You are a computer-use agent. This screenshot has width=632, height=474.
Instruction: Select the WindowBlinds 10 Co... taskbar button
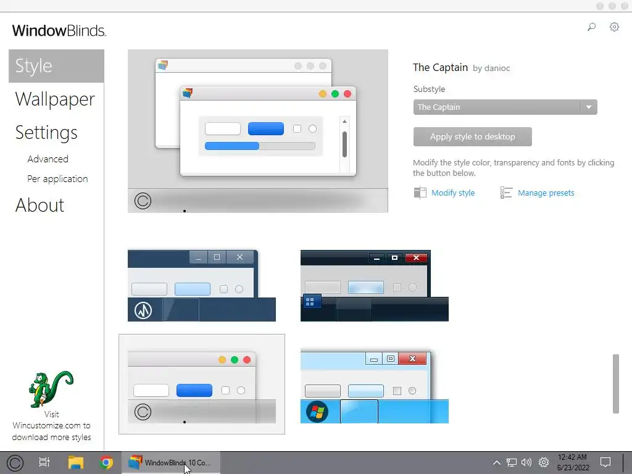[x=171, y=463]
